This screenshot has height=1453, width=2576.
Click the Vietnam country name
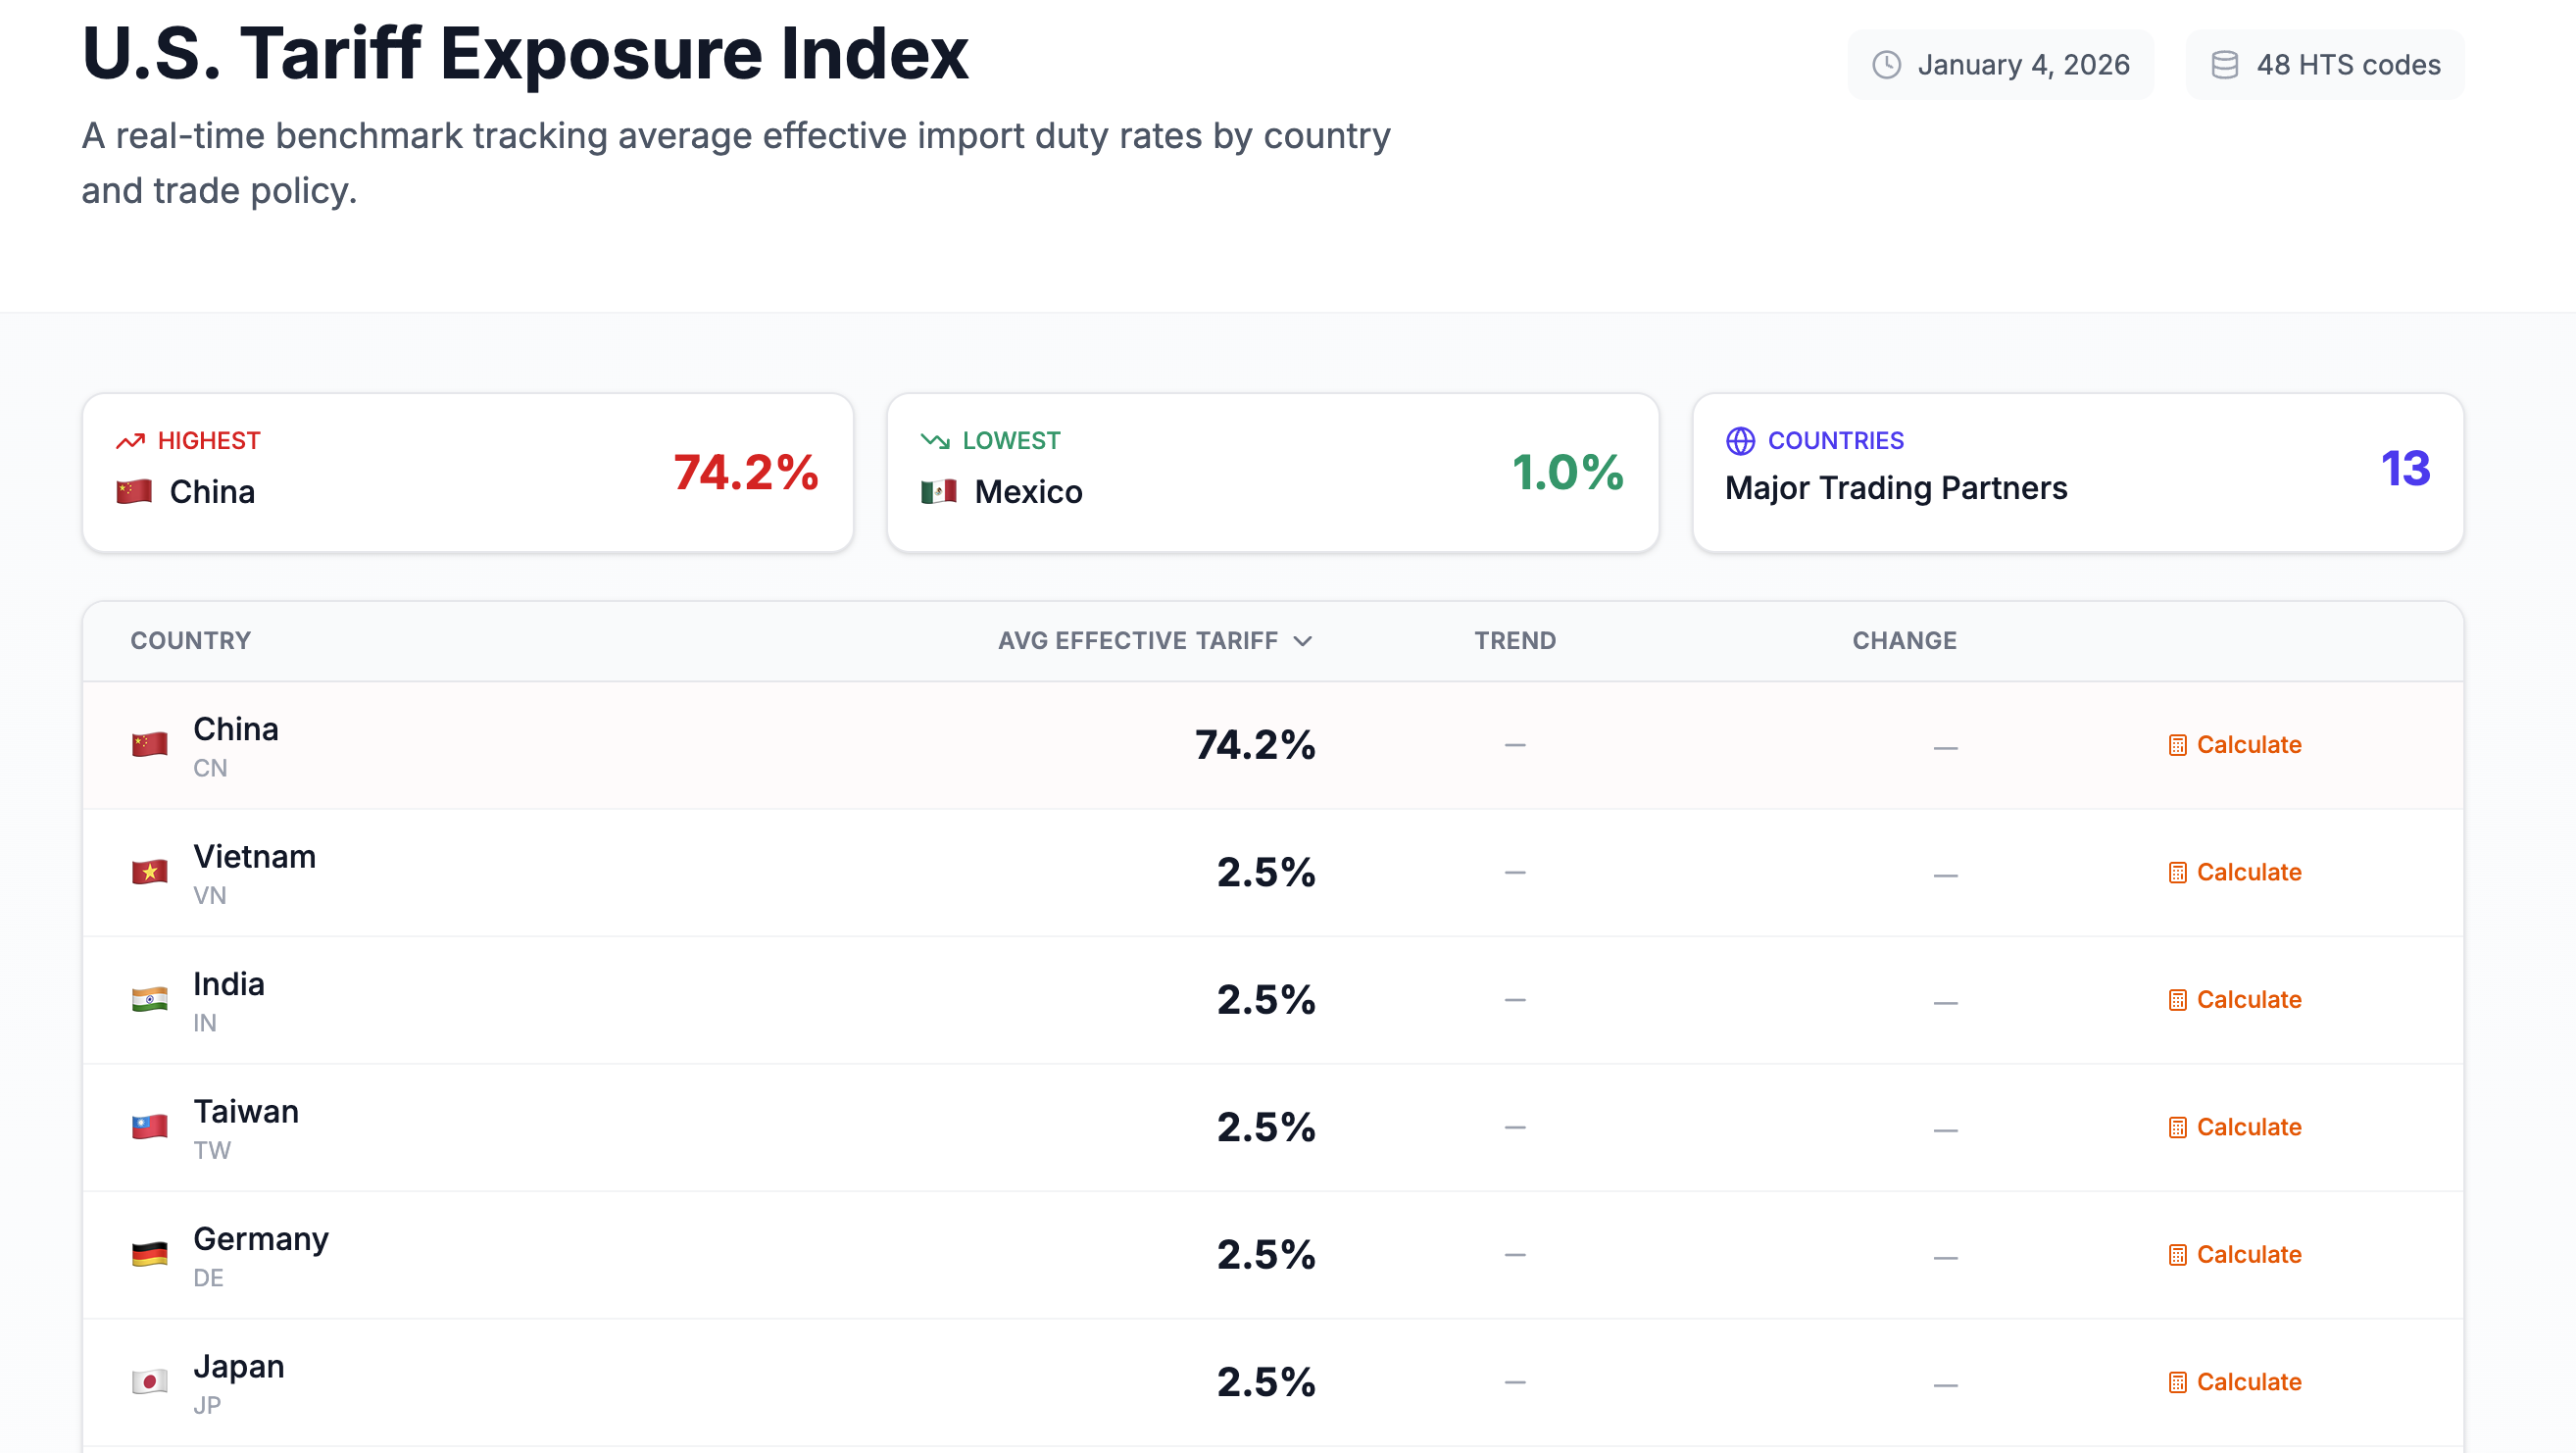(254, 857)
